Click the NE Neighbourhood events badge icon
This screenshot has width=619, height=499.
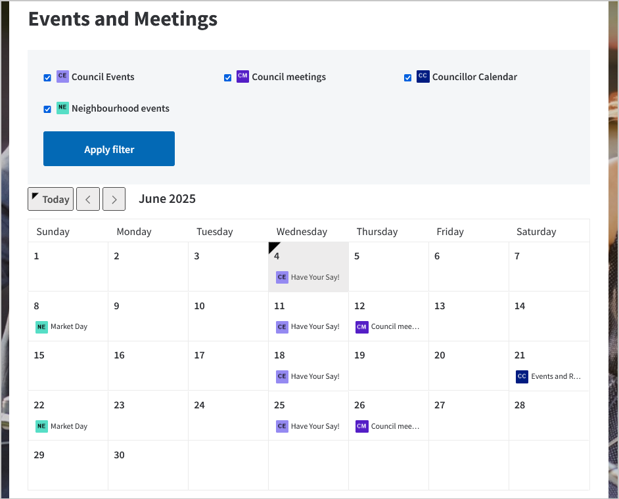tap(62, 108)
